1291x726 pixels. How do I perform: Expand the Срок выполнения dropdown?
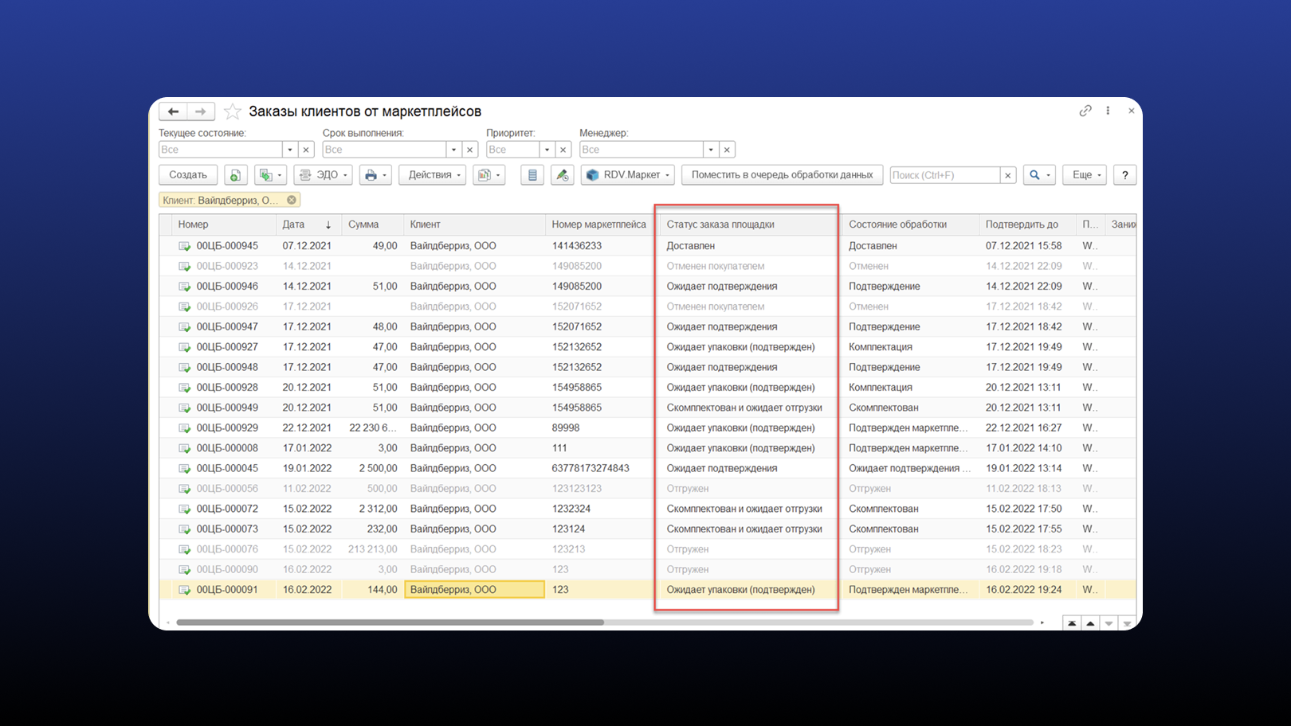(453, 150)
